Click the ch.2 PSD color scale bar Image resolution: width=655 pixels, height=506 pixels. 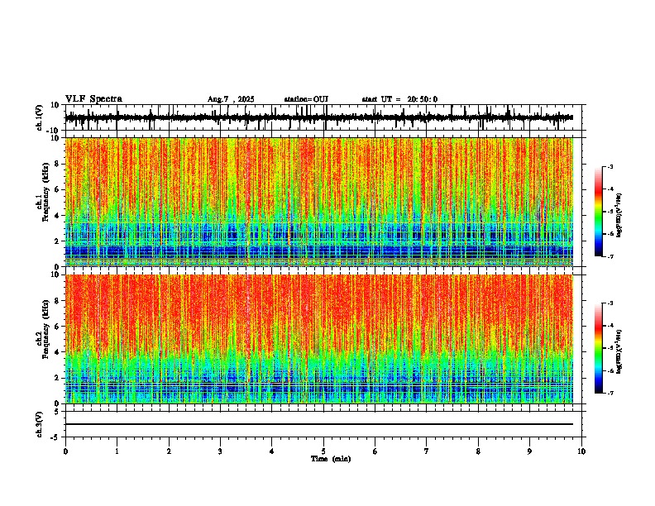click(x=598, y=348)
